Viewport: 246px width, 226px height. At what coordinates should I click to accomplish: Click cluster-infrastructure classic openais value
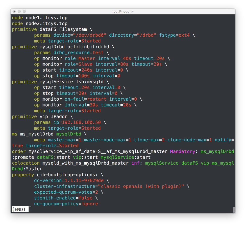[x=141, y=186]
